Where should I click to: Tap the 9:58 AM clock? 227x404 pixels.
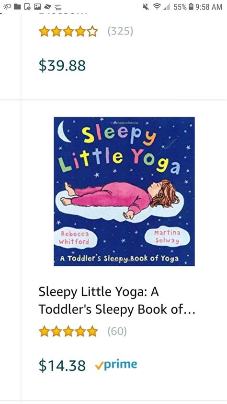208,7
